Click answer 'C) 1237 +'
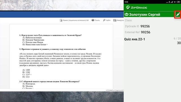The height and width of the screenshot is (102, 181). [x=27, y=75]
